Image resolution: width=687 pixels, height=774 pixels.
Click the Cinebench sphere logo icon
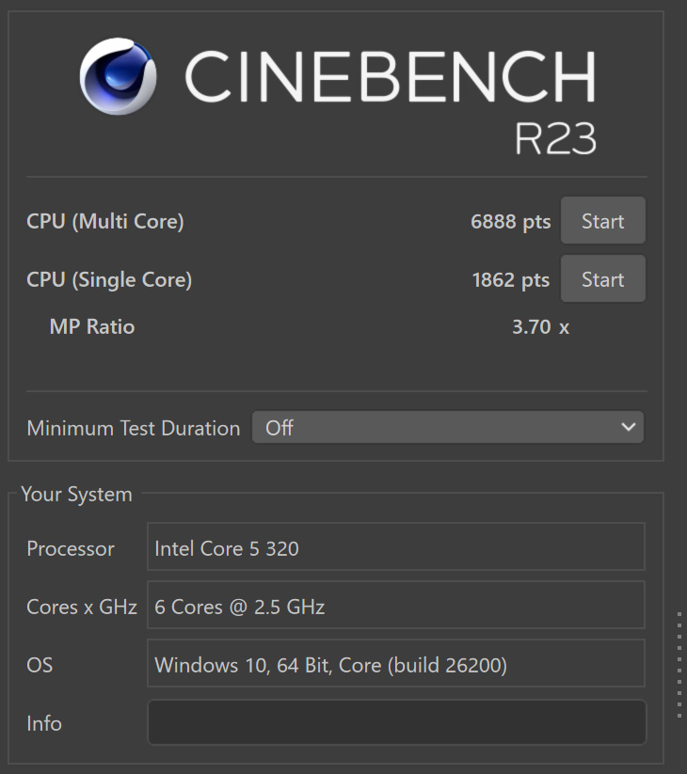click(118, 76)
